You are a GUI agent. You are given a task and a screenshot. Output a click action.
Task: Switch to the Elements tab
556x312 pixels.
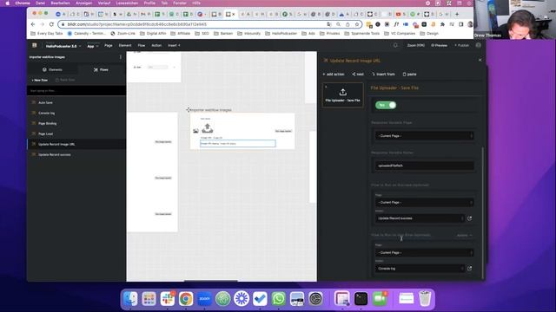[52, 69]
